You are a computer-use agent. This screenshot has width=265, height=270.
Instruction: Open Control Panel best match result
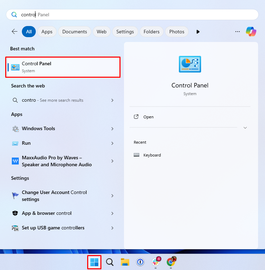[x=63, y=67]
